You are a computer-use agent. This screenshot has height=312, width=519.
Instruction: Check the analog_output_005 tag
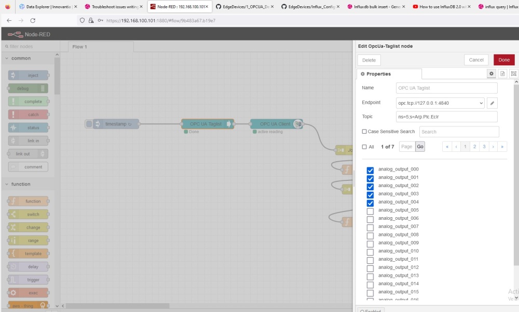pyautogui.click(x=370, y=211)
